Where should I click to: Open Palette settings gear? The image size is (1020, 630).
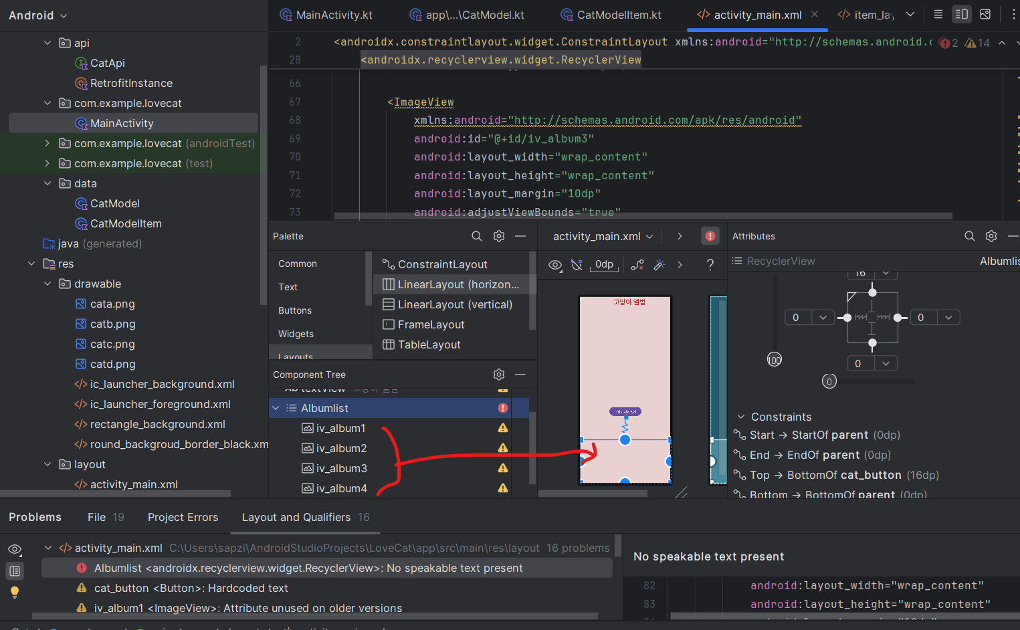coord(499,236)
